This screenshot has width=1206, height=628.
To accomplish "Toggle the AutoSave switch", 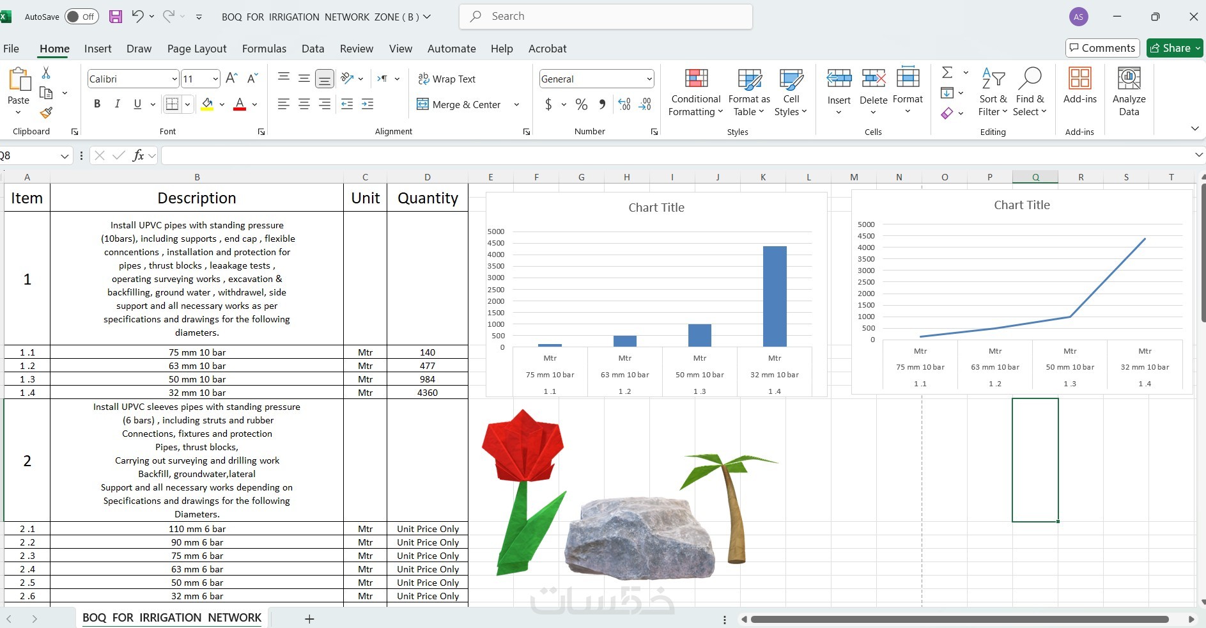I will pos(82,17).
